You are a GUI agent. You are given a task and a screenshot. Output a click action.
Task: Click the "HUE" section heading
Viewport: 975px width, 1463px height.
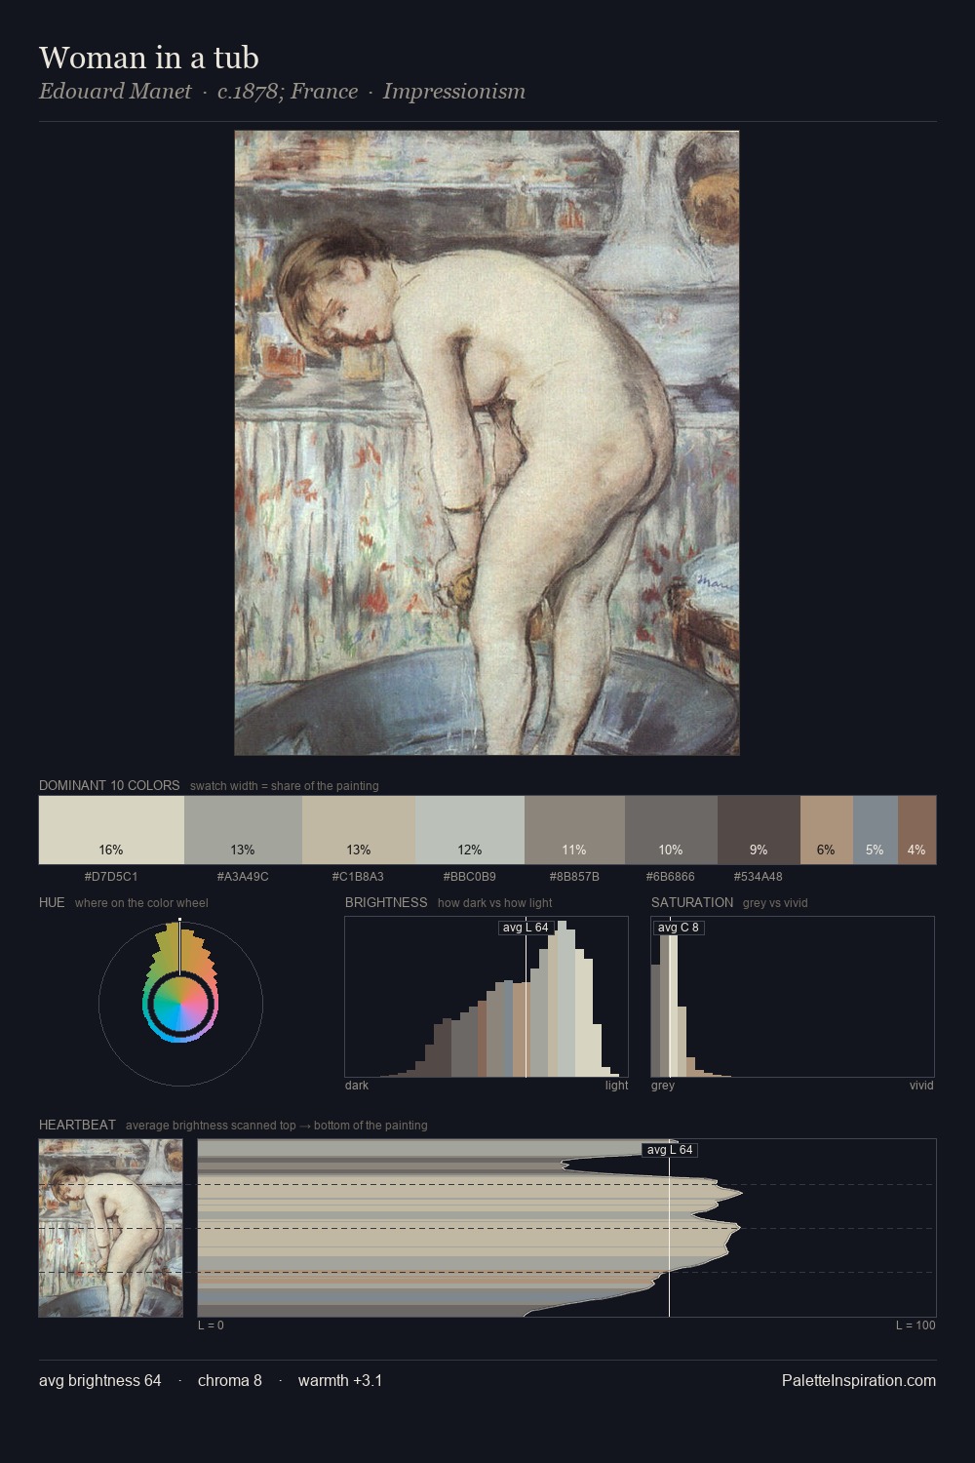point(52,902)
